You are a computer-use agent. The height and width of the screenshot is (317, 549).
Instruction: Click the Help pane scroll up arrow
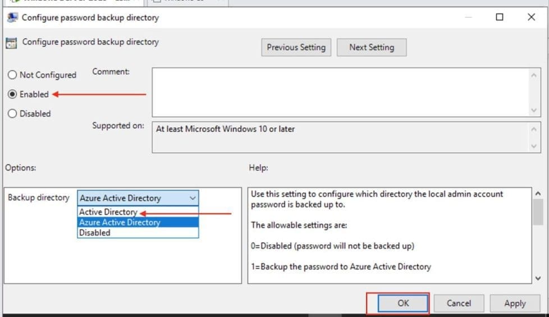click(538, 194)
